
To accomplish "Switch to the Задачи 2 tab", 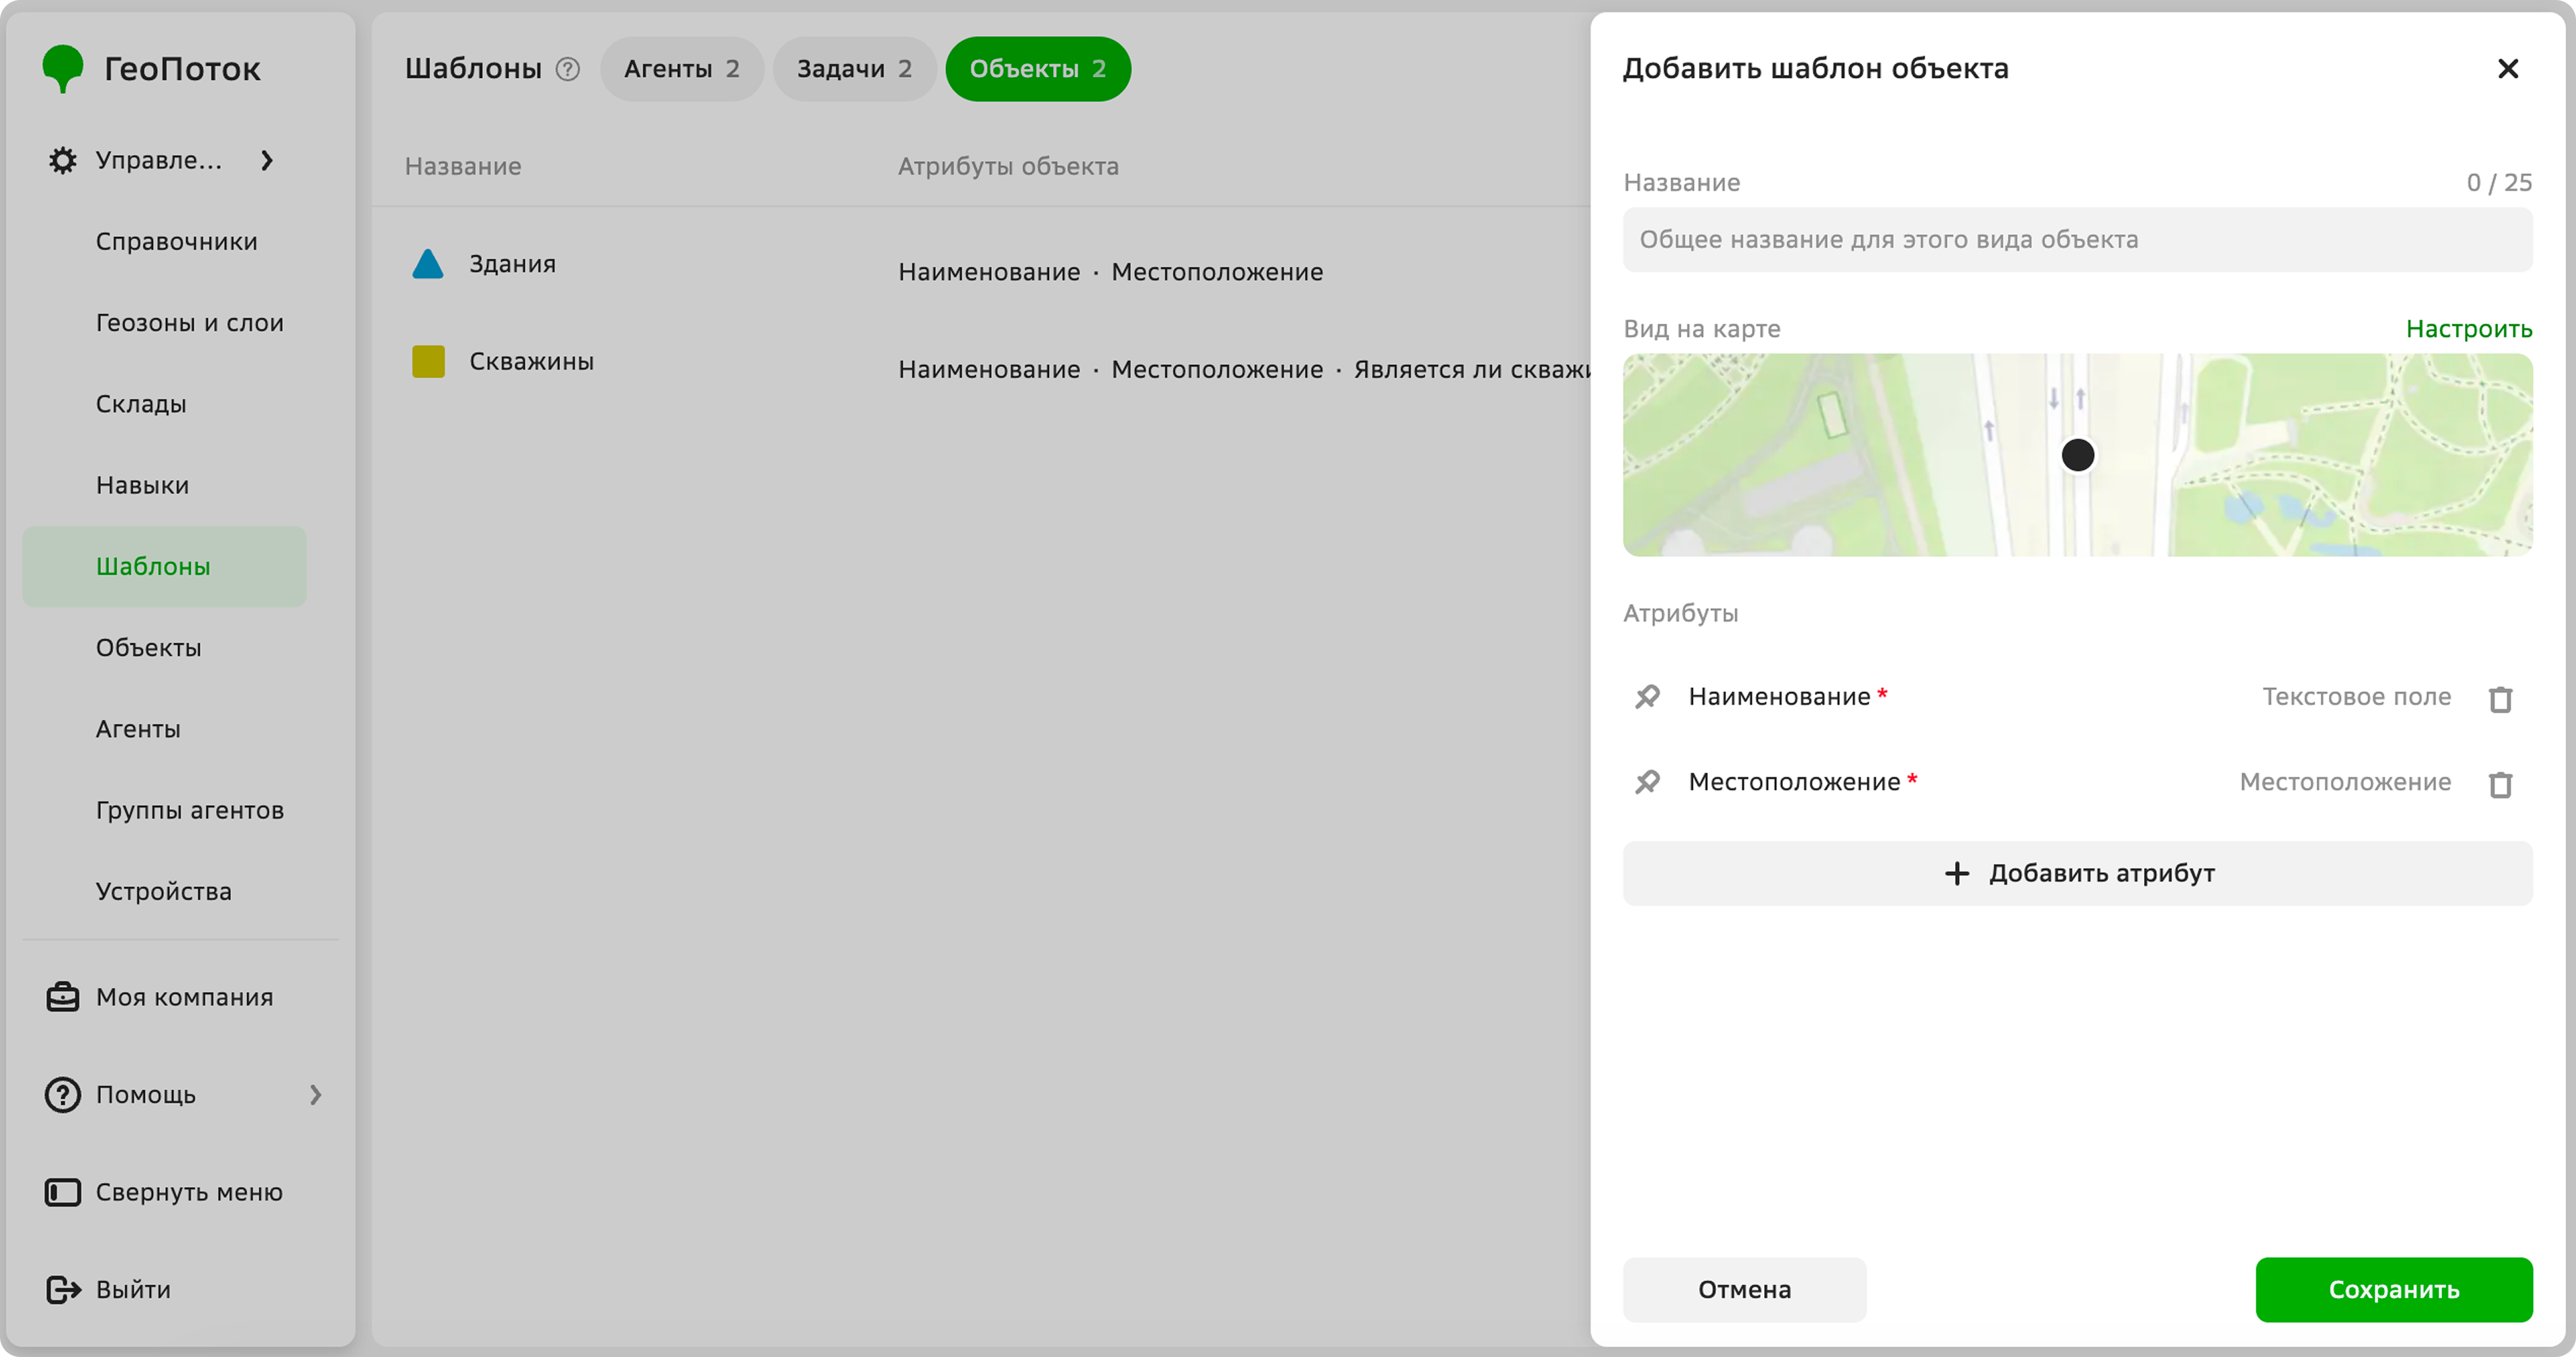I will [x=855, y=69].
